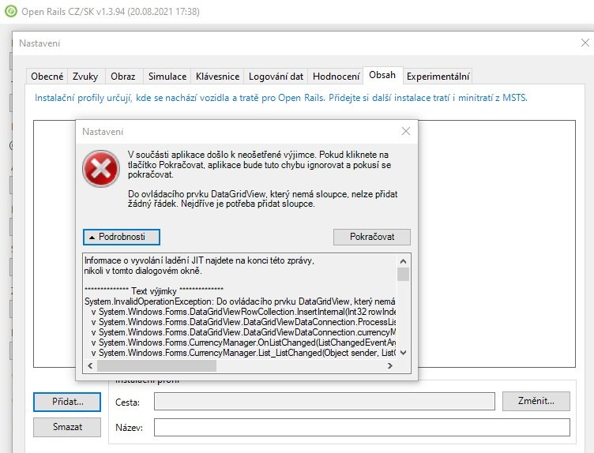Image resolution: width=594 pixels, height=453 pixels.
Task: Close the error dialog with X
Action: pos(406,131)
